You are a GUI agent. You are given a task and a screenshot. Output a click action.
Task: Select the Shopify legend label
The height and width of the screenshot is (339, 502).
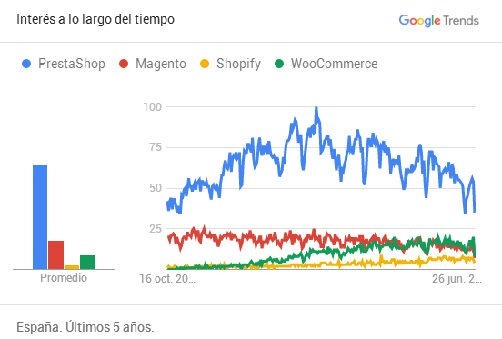(x=238, y=64)
